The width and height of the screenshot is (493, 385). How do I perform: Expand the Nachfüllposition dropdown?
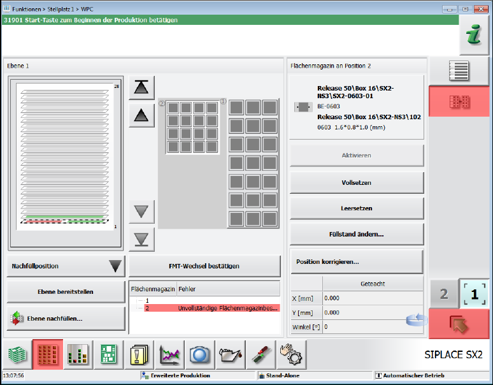[66, 266]
